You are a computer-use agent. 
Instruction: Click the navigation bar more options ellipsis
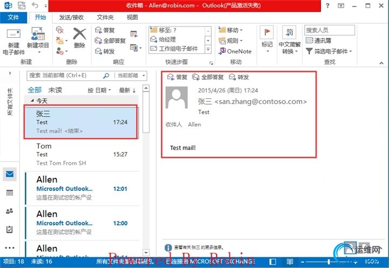(10, 247)
